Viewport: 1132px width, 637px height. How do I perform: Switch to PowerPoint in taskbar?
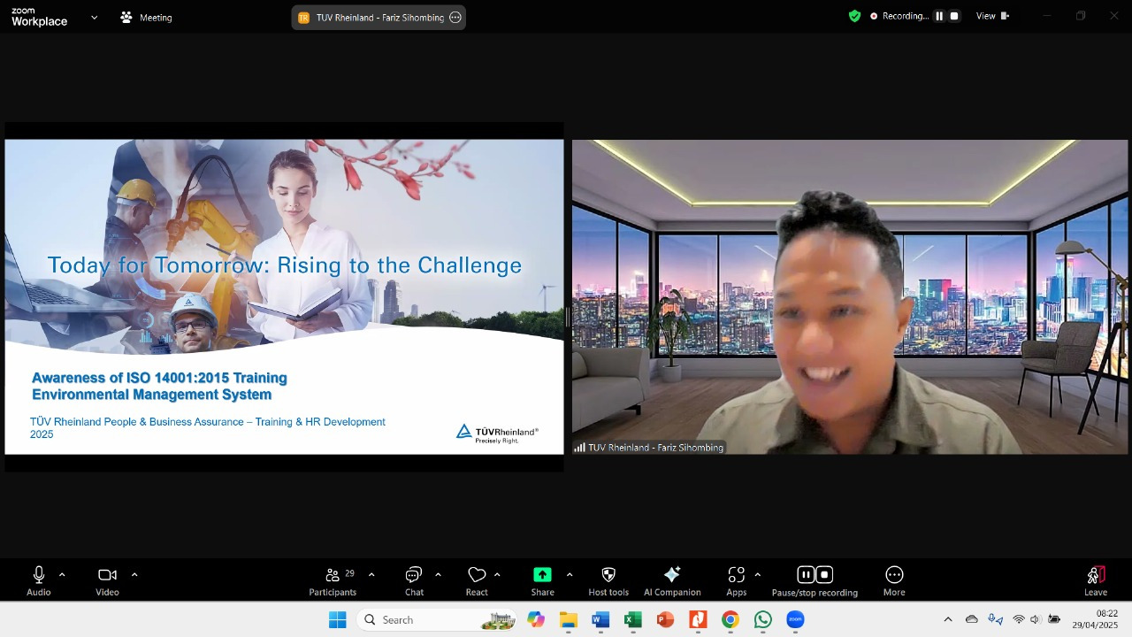click(666, 620)
